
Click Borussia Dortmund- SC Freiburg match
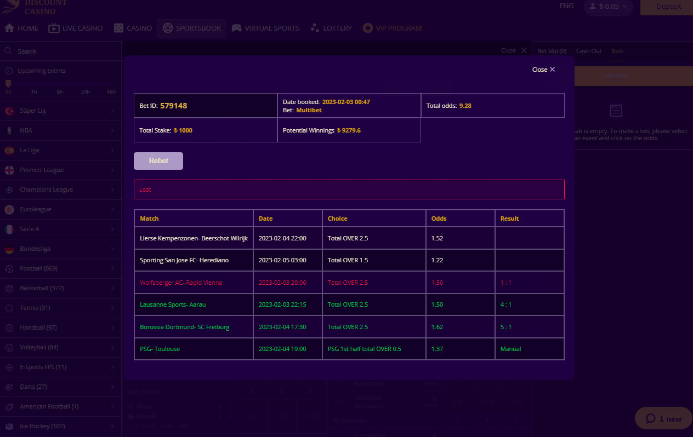click(x=185, y=327)
